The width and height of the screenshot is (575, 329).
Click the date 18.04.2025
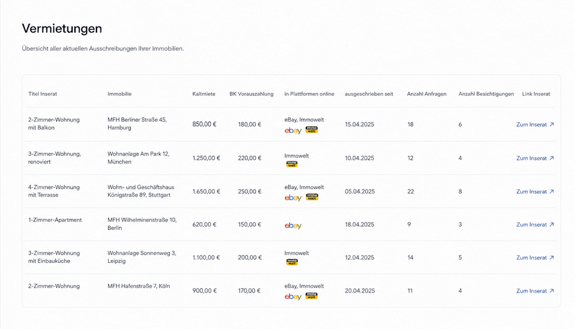point(359,224)
